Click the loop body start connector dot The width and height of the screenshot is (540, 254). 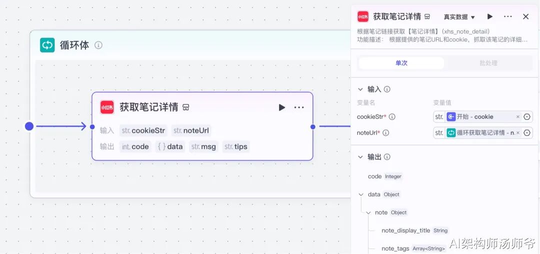(29, 126)
